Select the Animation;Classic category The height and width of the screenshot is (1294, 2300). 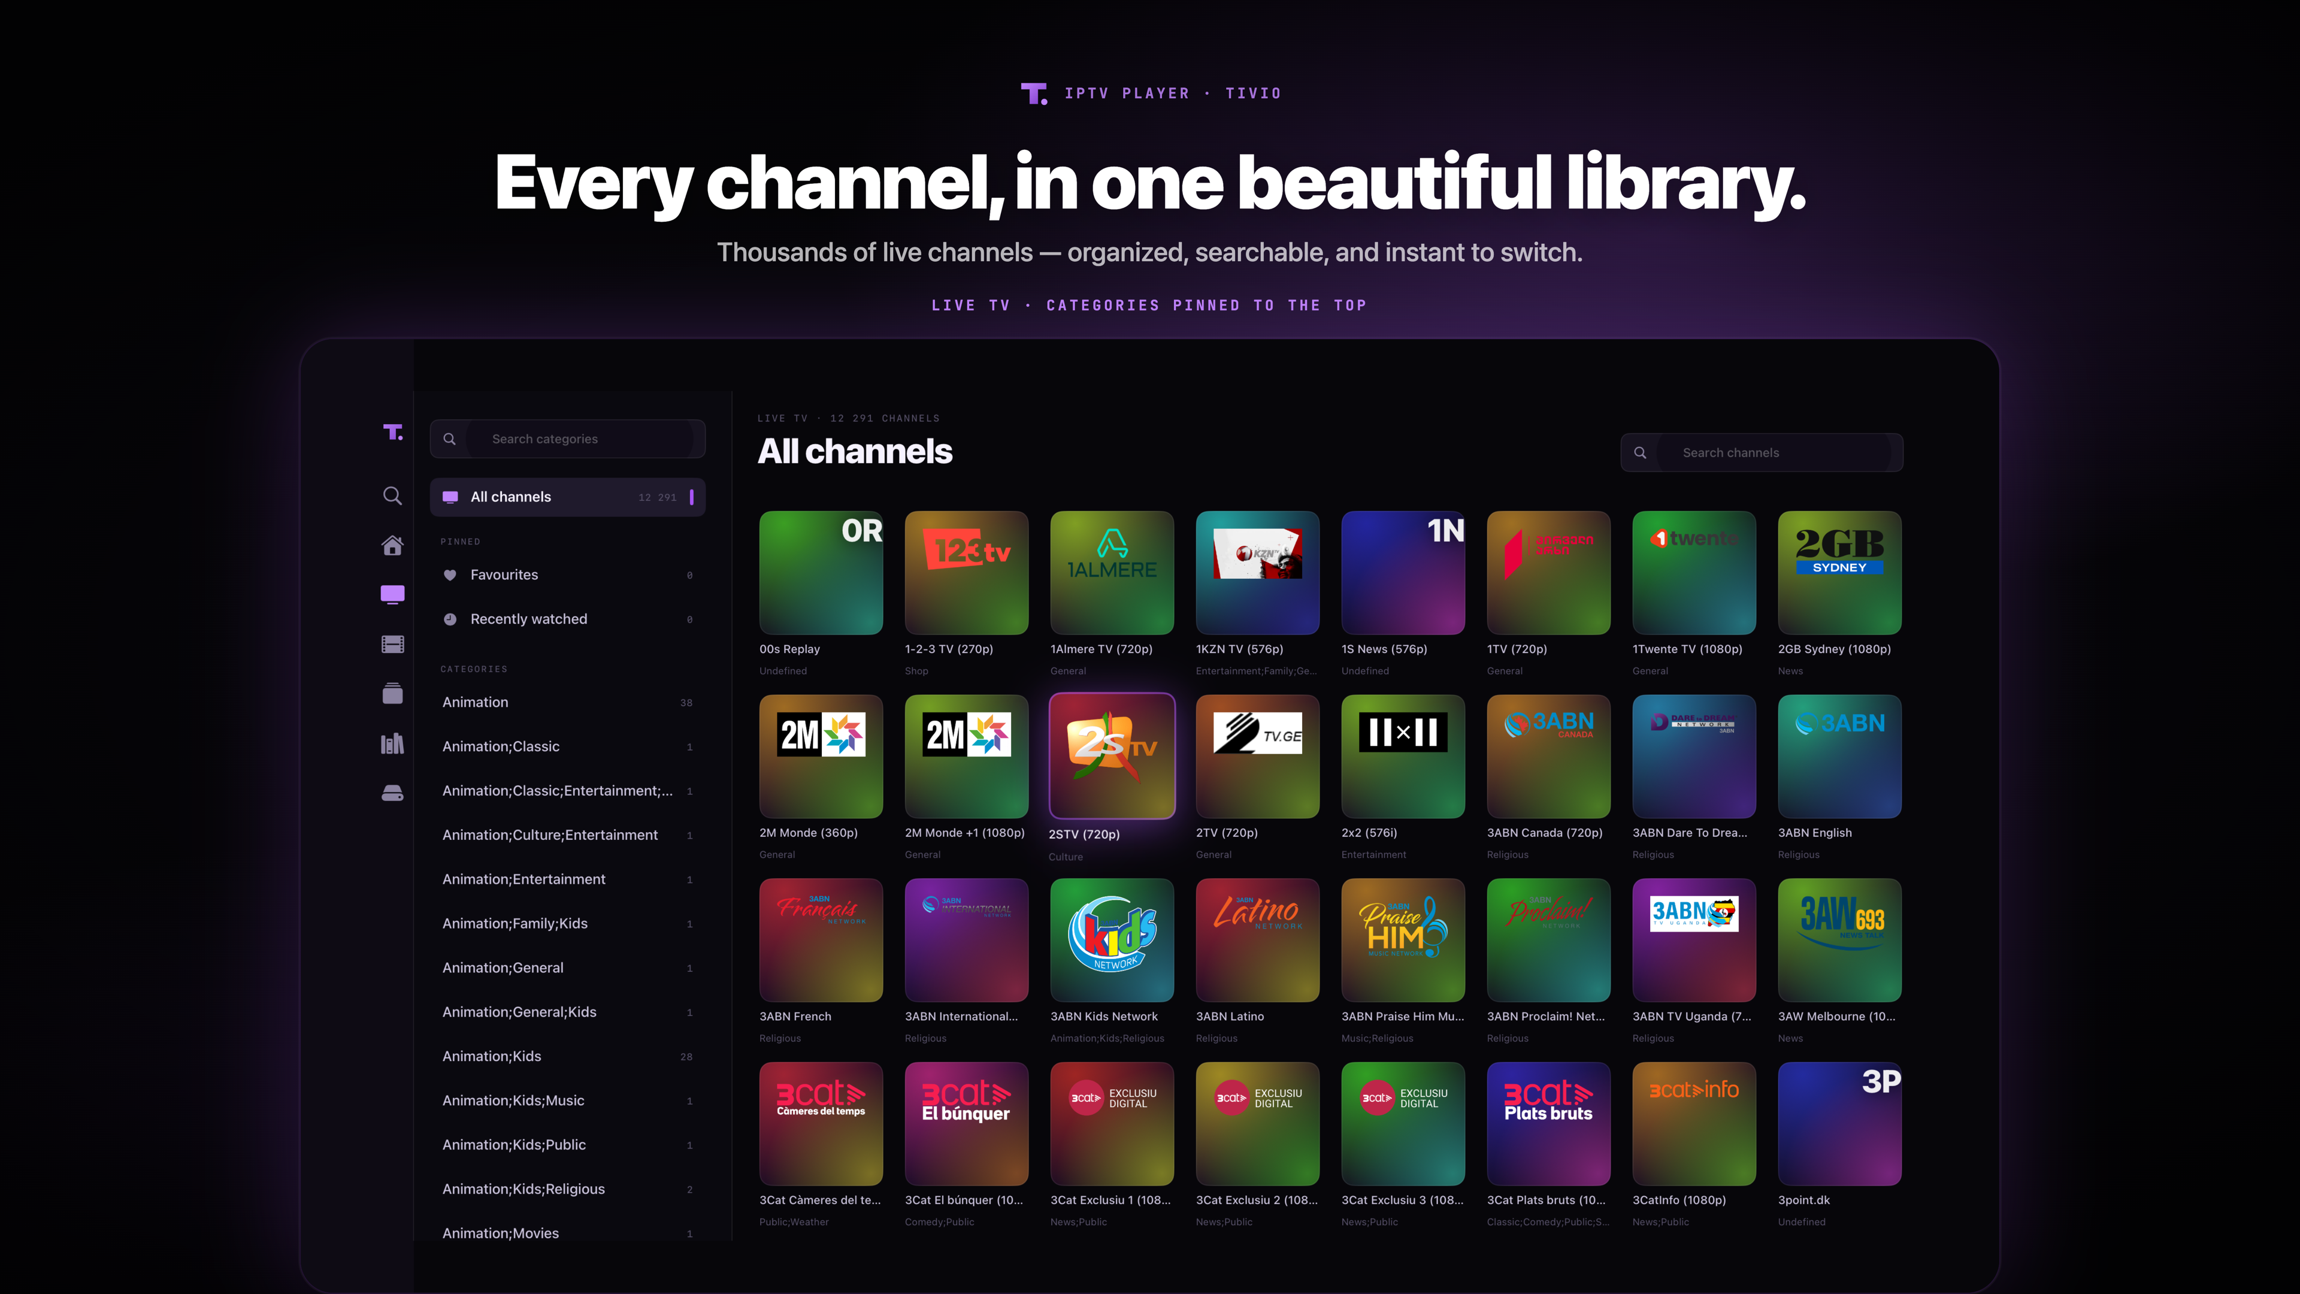point(568,746)
